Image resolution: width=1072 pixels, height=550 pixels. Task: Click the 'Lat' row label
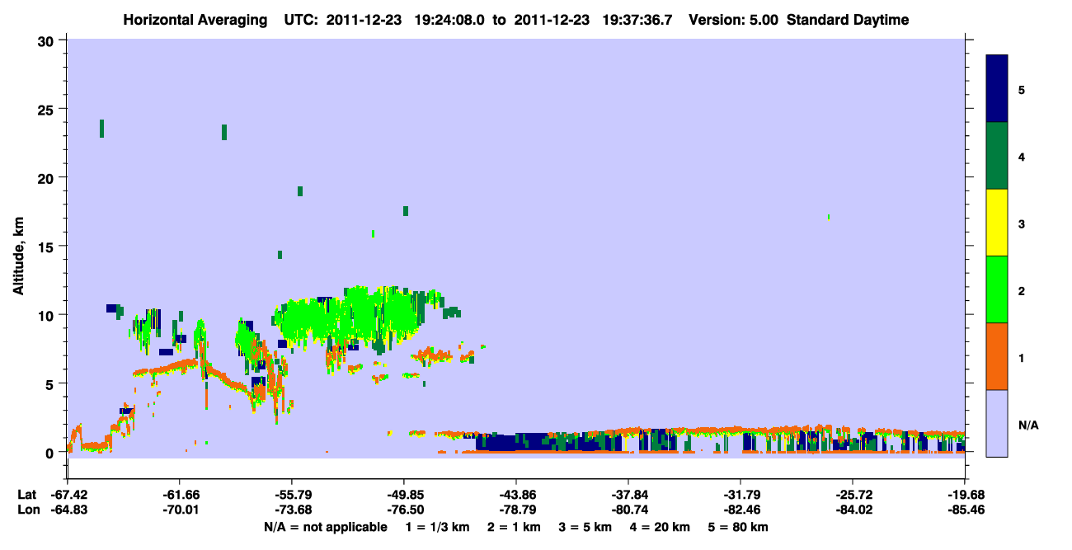coord(26,495)
